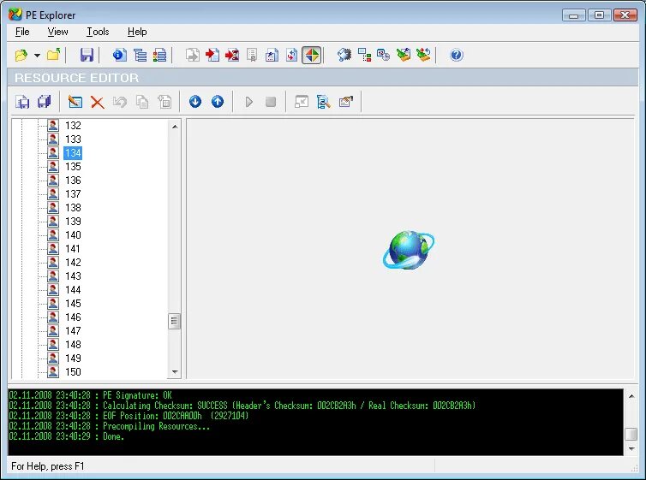Image resolution: width=646 pixels, height=480 pixels.
Task: Click the tree scrollbar up arrow
Action: [175, 127]
